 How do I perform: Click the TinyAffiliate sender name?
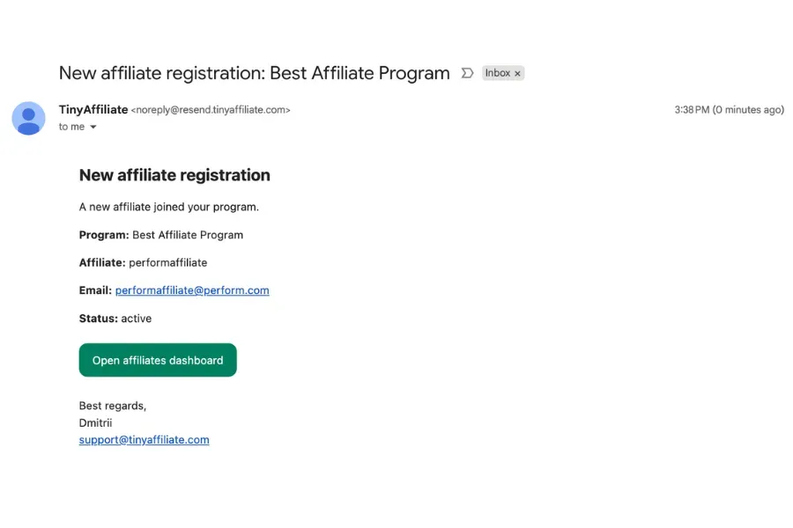pyautogui.click(x=93, y=110)
